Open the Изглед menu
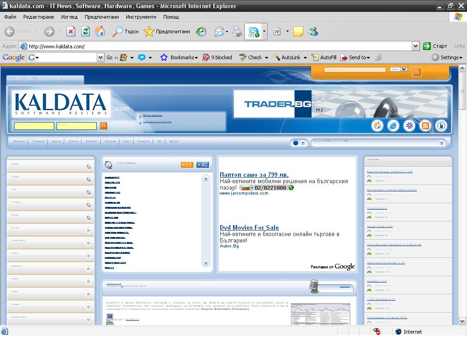The image size is (467, 350). [x=69, y=17]
